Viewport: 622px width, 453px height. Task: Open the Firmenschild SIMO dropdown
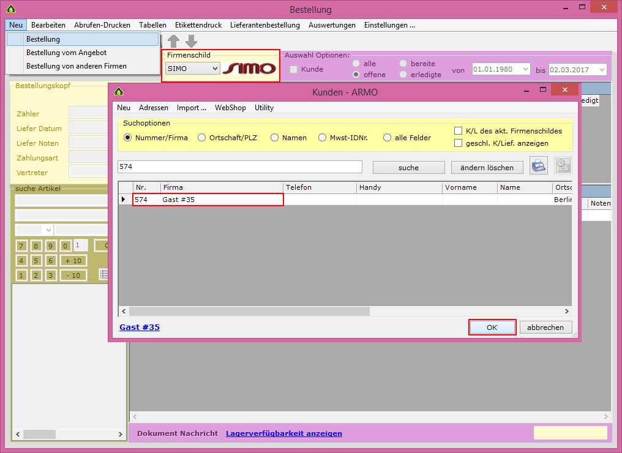(x=215, y=69)
